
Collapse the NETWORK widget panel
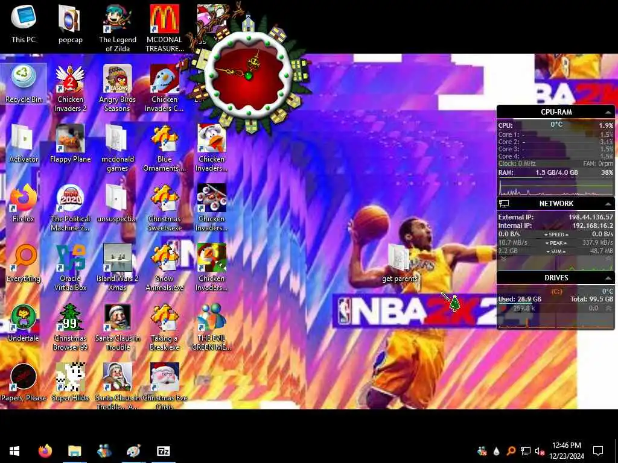tap(608, 204)
